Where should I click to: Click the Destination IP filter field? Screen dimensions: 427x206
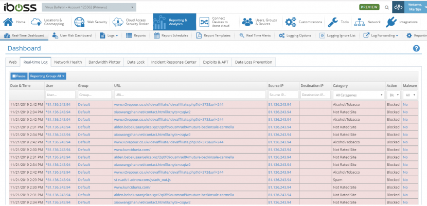click(316, 95)
